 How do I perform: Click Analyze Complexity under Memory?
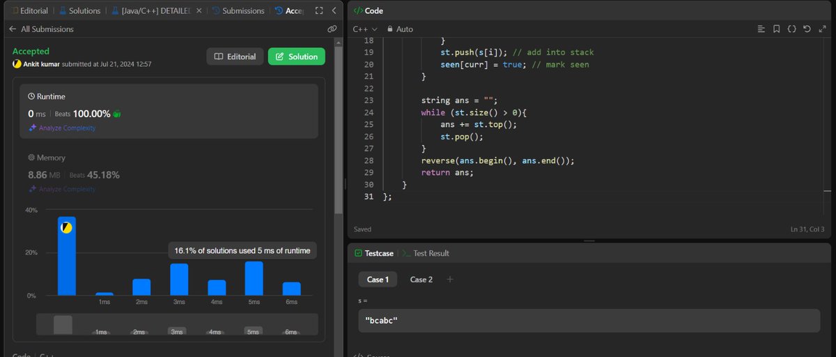(62, 189)
